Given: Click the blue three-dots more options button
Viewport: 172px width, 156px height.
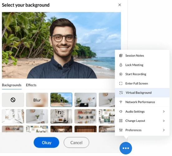Looking at the screenshot, I should pyautogui.click(x=126, y=148).
